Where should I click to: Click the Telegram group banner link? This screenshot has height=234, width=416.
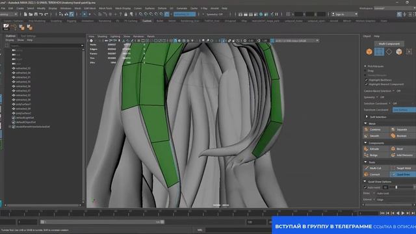tap(344, 226)
